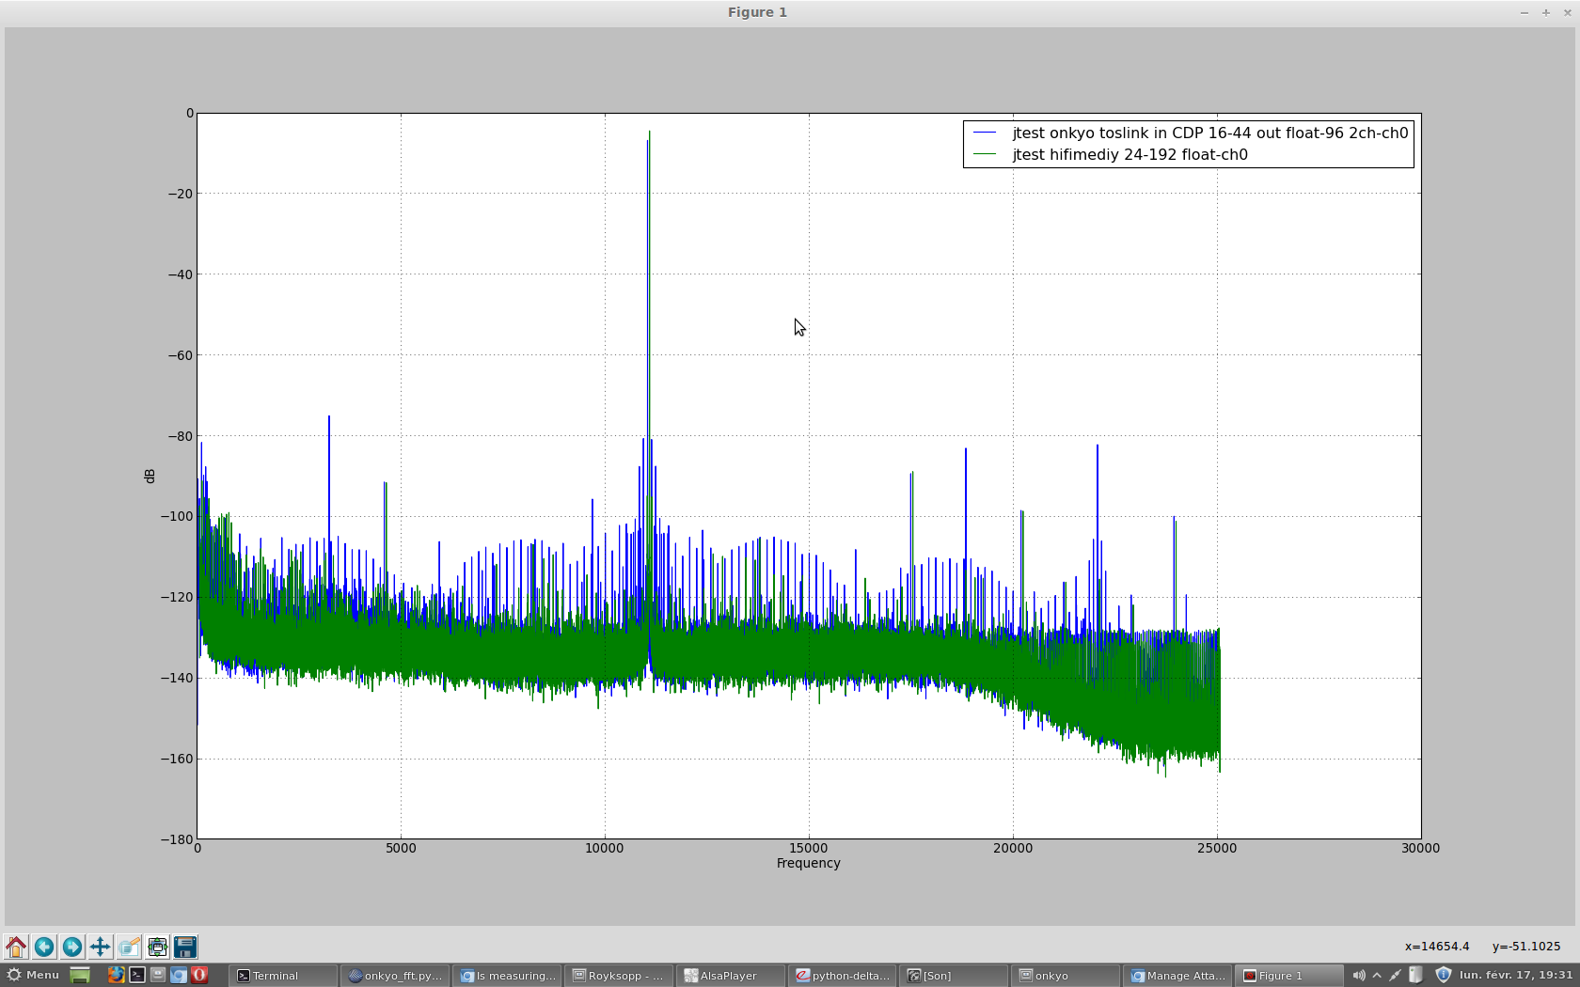Viewport: 1580px width, 987px height.
Task: Click the −80 y-axis tick label
Action: click(x=180, y=436)
